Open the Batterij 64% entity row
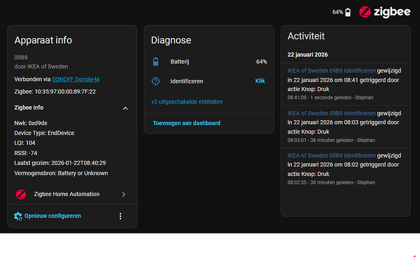Viewport: 420px width, 257px height. [x=209, y=62]
